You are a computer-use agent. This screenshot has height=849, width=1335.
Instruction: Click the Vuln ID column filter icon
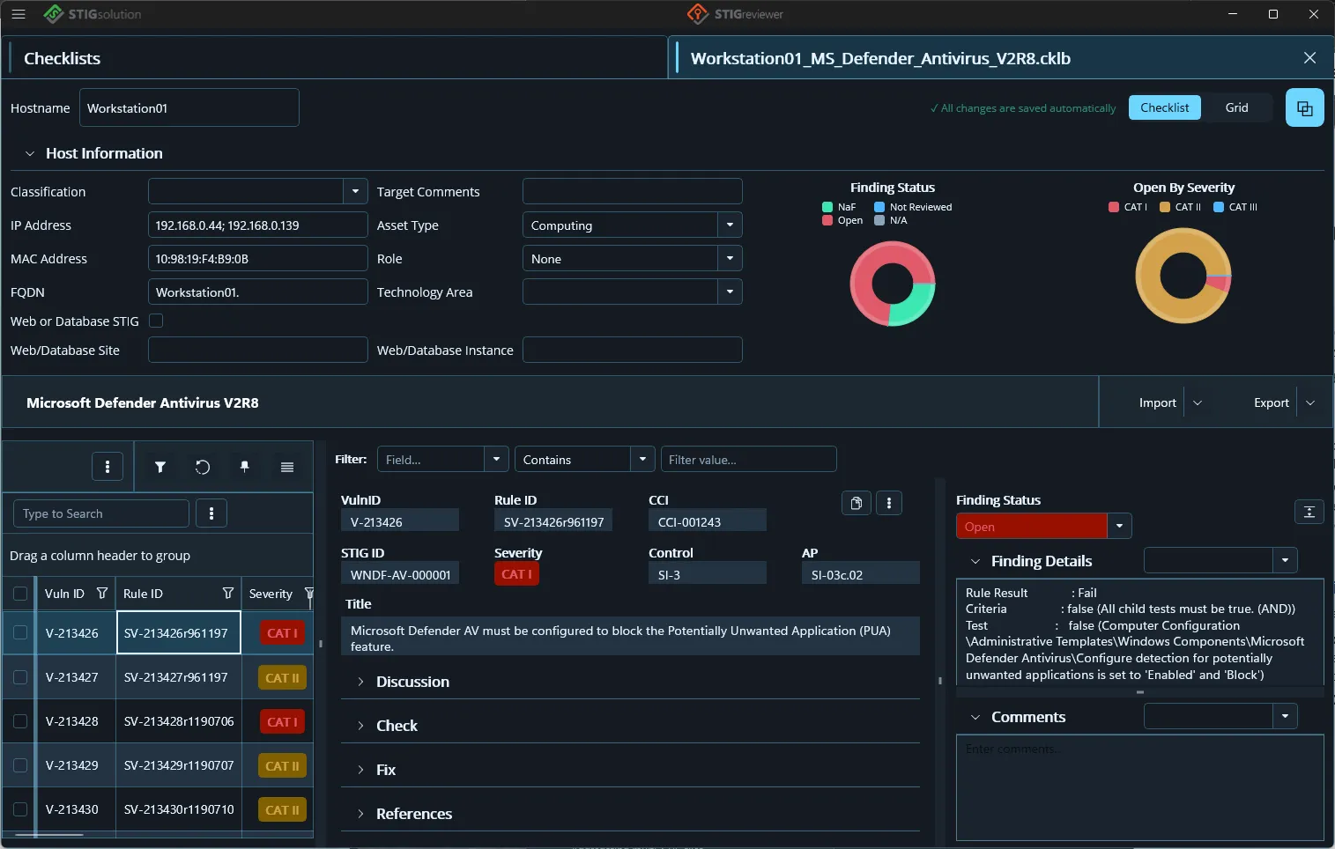[x=102, y=594]
